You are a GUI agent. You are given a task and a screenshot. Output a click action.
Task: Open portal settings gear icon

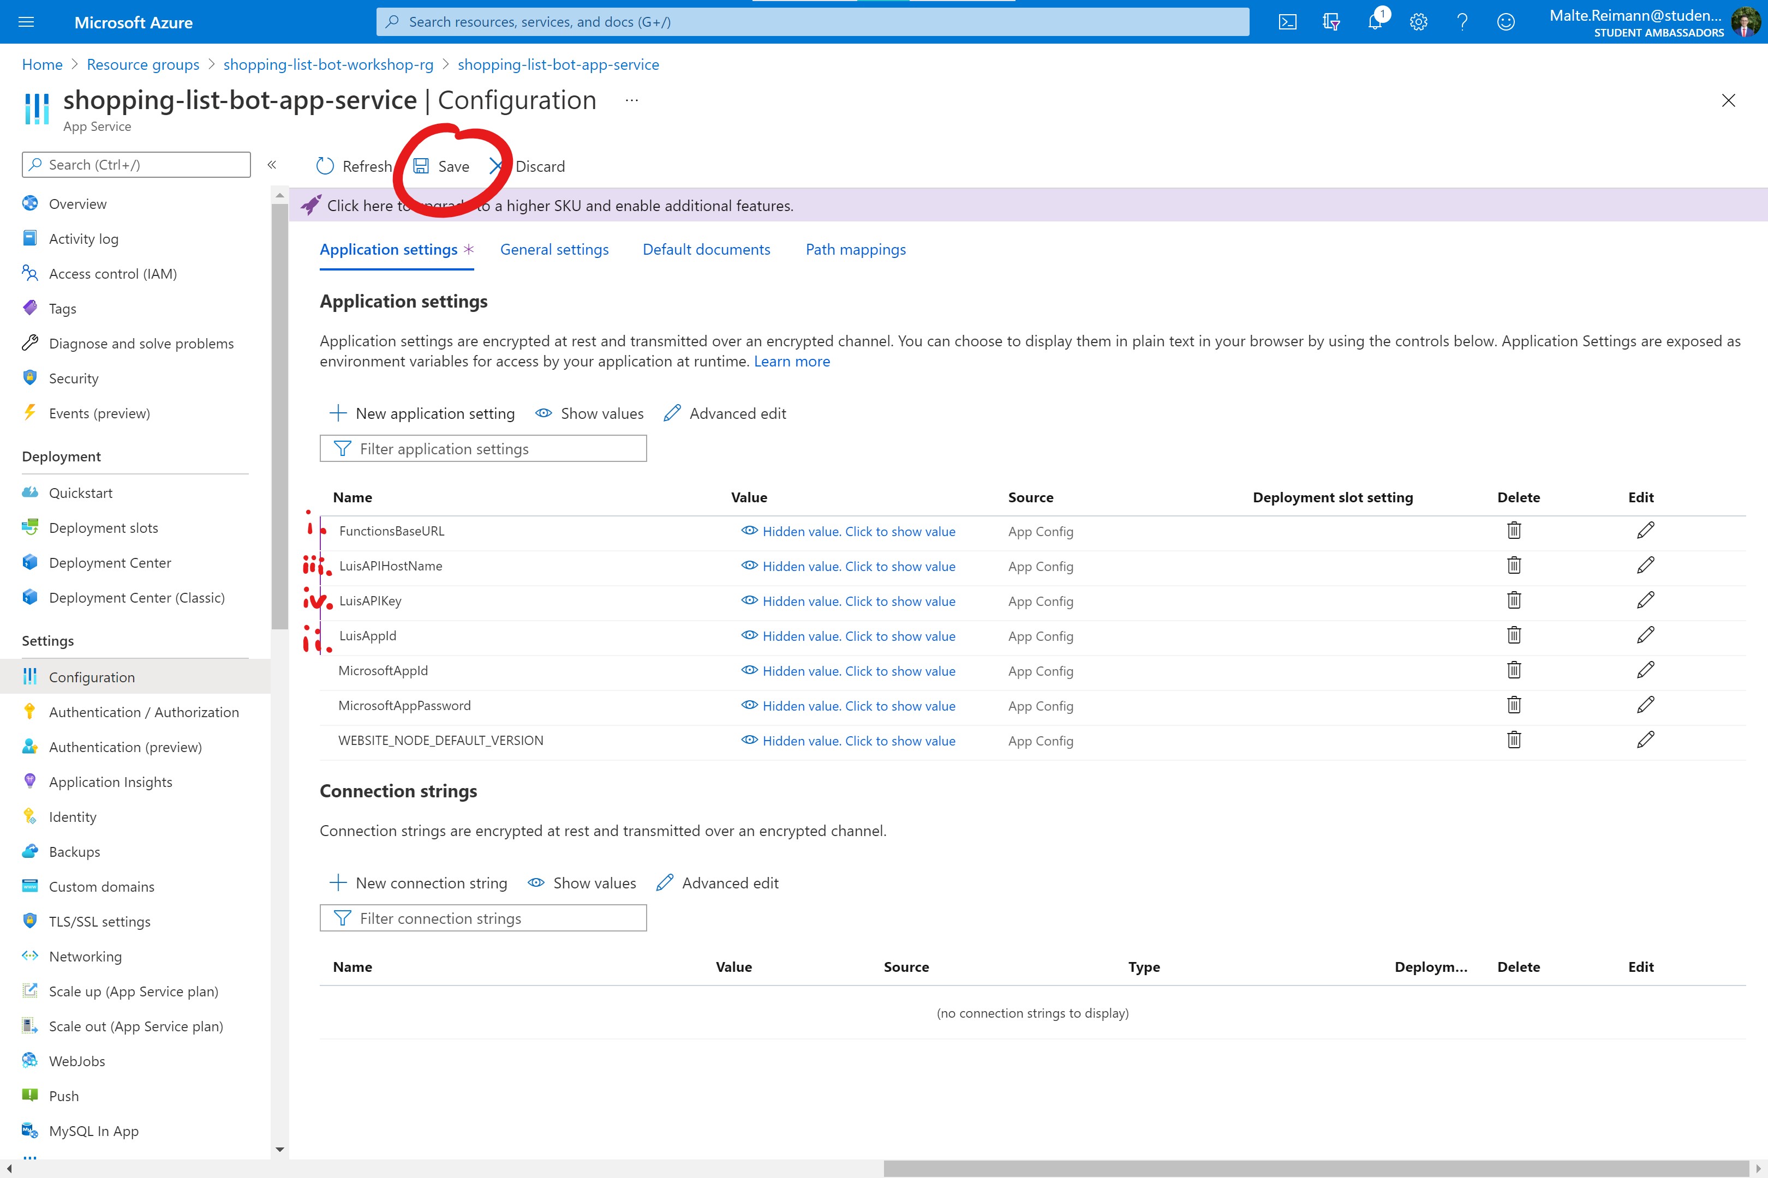tap(1418, 22)
